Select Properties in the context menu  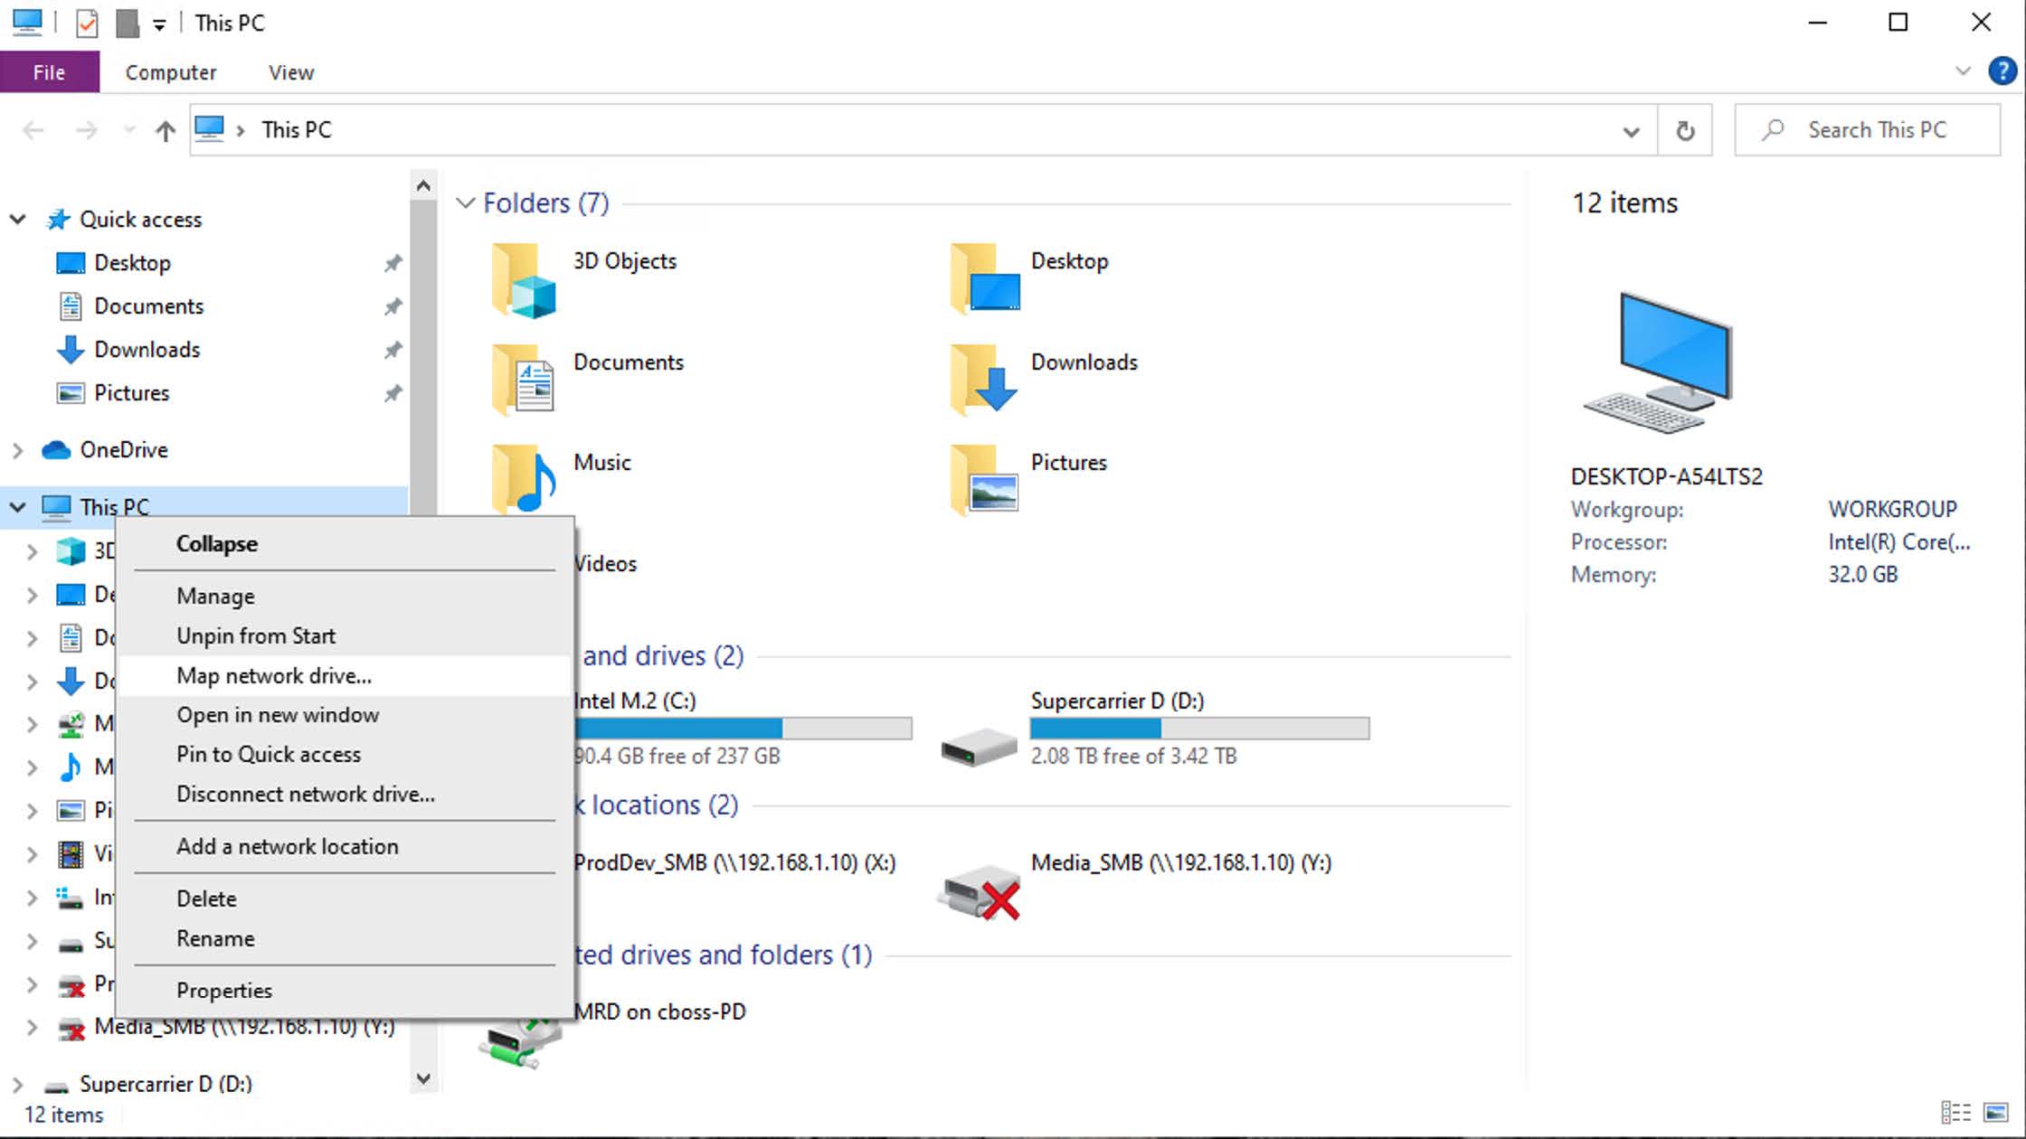coord(224,991)
